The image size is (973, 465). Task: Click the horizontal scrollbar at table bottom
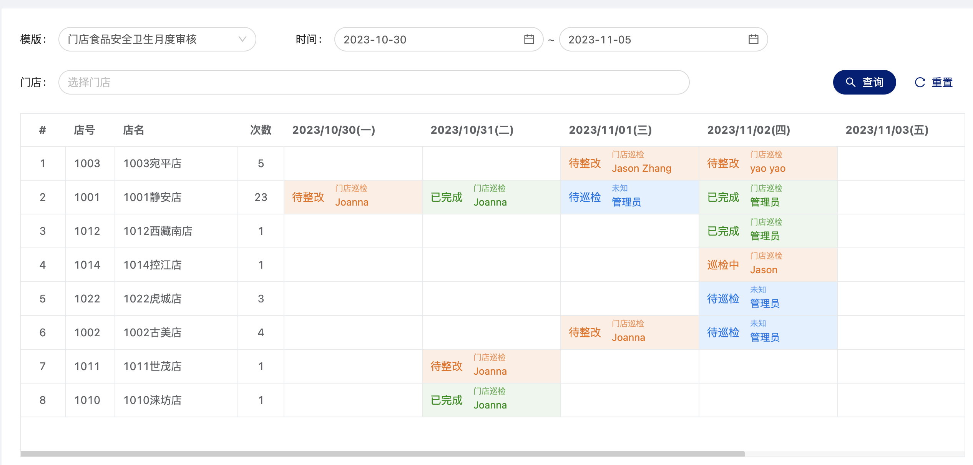click(382, 454)
